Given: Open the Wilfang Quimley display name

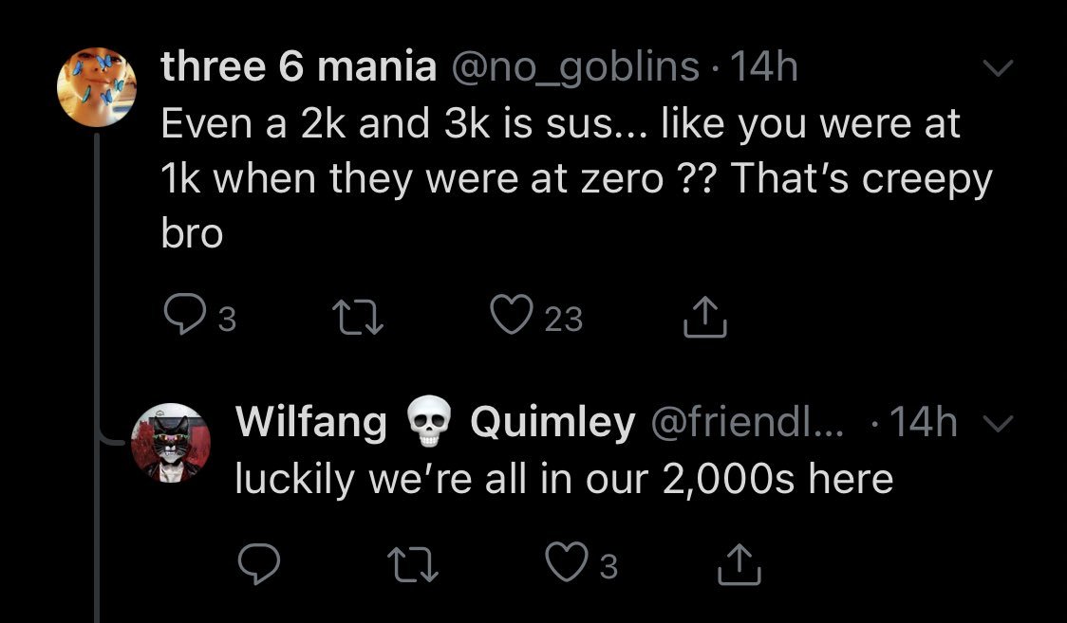Looking at the screenshot, I should tap(435, 424).
